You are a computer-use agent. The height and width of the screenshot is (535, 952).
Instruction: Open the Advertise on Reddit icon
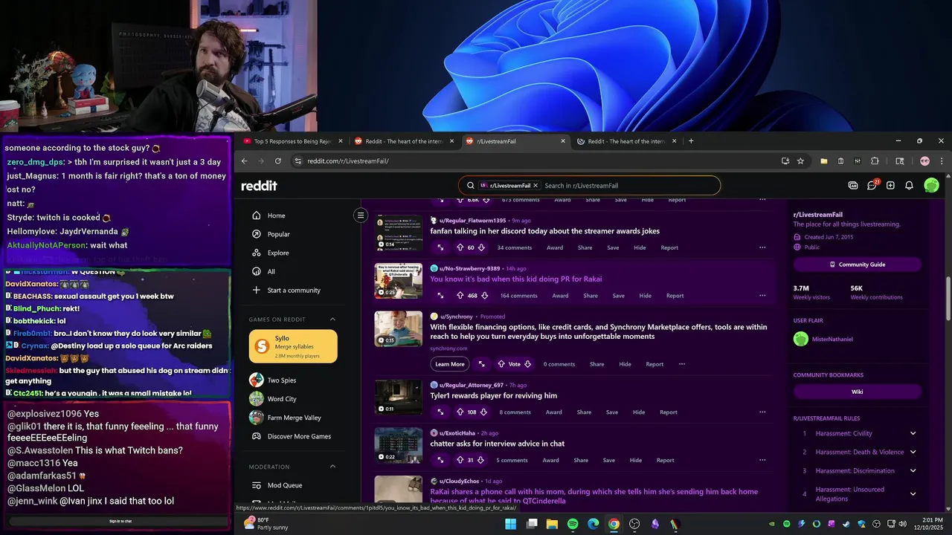[853, 185]
